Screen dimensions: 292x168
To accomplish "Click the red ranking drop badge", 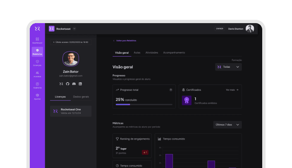I will point(145,152).
